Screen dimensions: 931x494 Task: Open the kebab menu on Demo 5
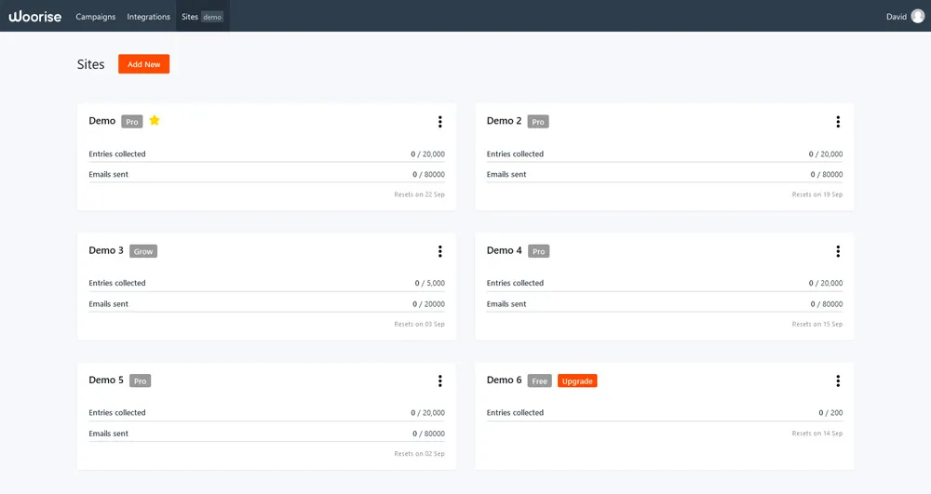coord(439,381)
